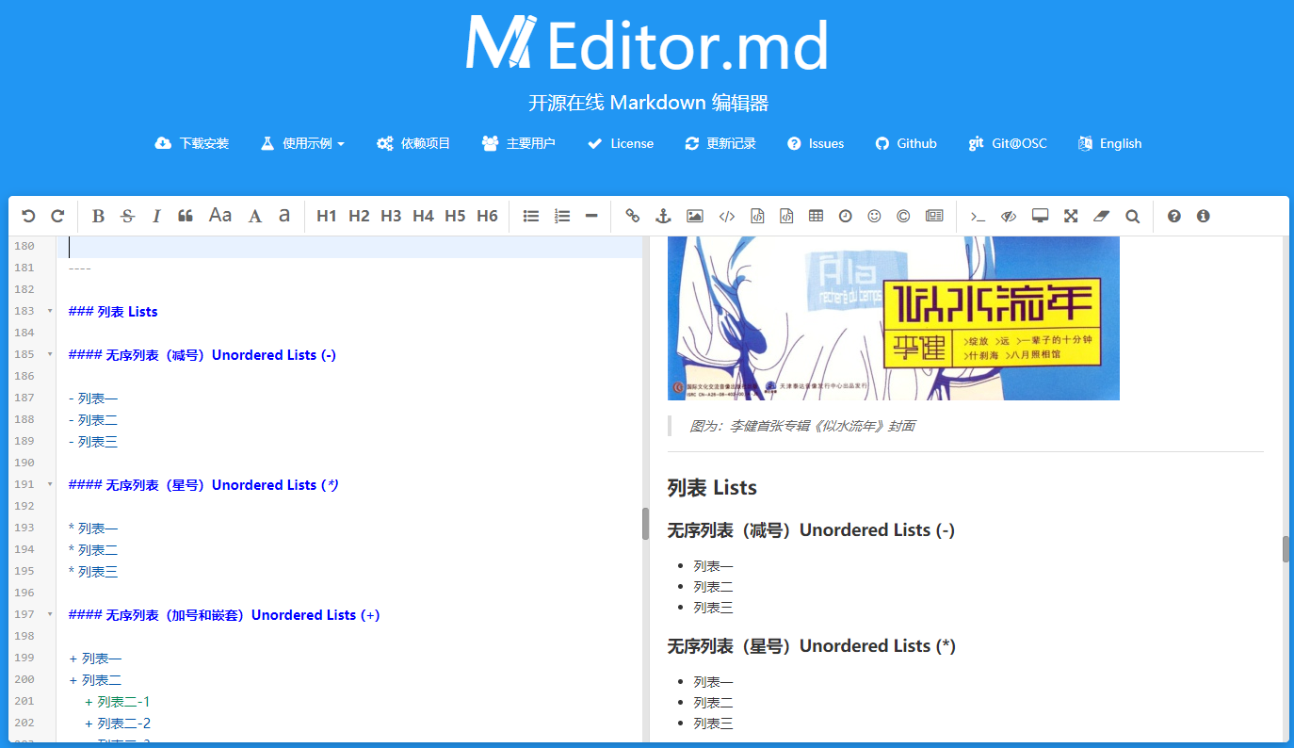Insert H4 heading
Image resolution: width=1294 pixels, height=748 pixels.
tap(423, 216)
